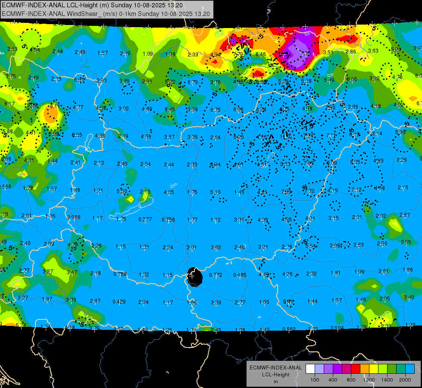Click the 1200 legend tick label
Viewport: 422px width, 388px height.
369,380
